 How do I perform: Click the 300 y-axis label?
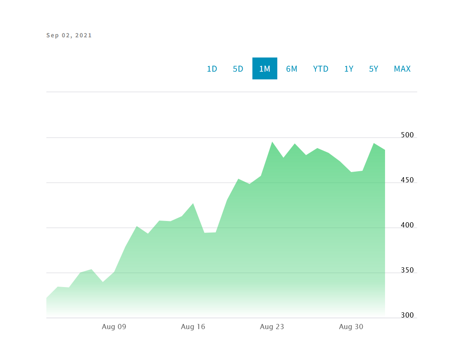tap(407, 315)
